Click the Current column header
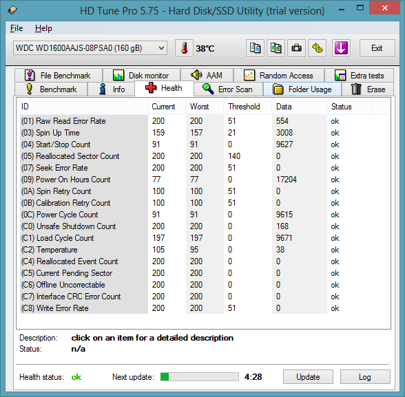 [167, 107]
